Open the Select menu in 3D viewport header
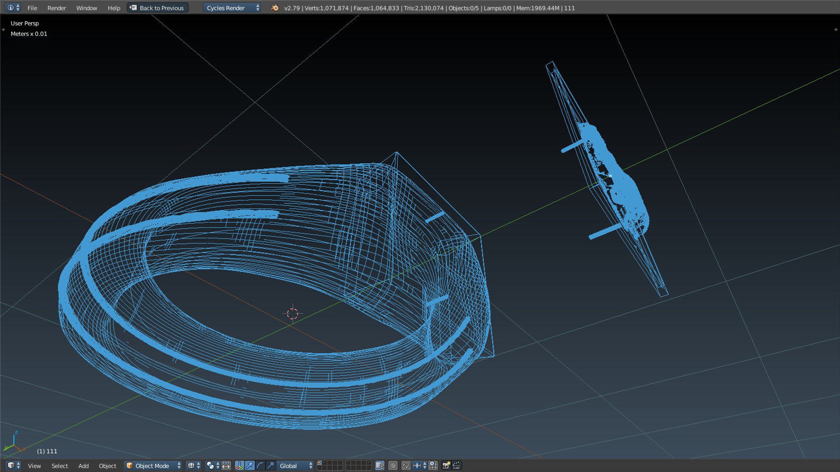Image resolution: width=840 pixels, height=472 pixels. 59,466
